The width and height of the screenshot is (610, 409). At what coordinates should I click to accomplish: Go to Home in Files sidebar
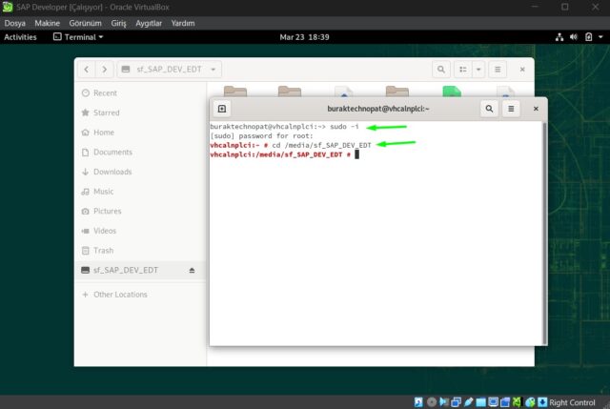[x=140, y=133]
